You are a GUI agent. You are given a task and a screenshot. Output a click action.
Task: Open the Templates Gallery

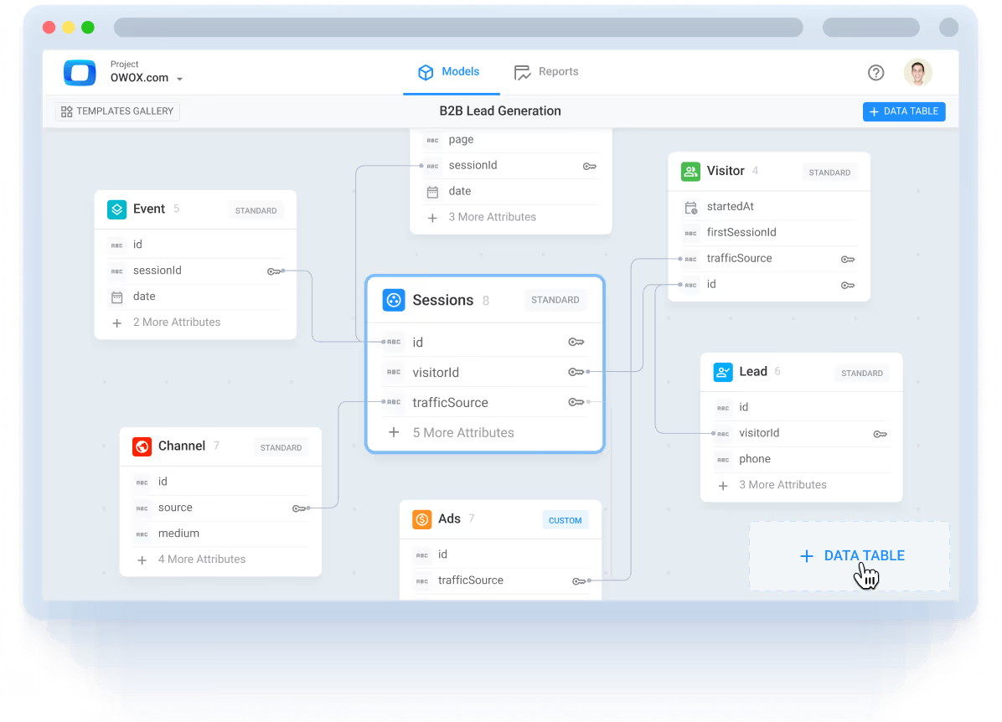116,111
